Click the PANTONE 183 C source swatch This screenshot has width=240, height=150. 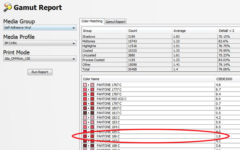pyautogui.click(x=85, y=122)
